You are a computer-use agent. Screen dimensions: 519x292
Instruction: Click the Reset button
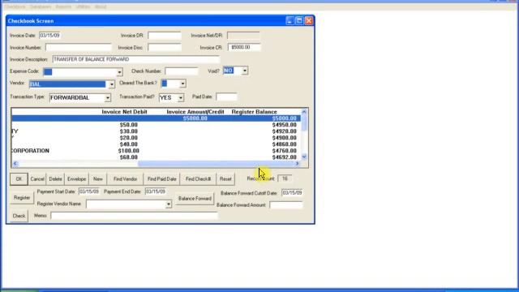pos(225,179)
